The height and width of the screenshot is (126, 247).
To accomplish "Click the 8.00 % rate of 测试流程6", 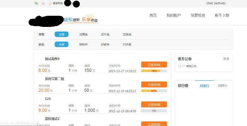I will click(44, 71).
